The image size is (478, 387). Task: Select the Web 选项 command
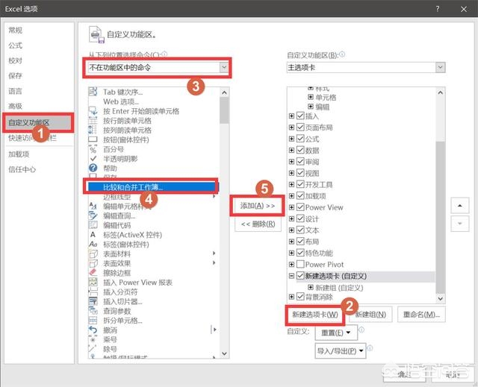pos(121,101)
